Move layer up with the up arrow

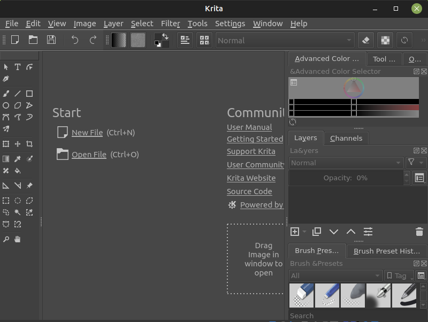click(351, 232)
